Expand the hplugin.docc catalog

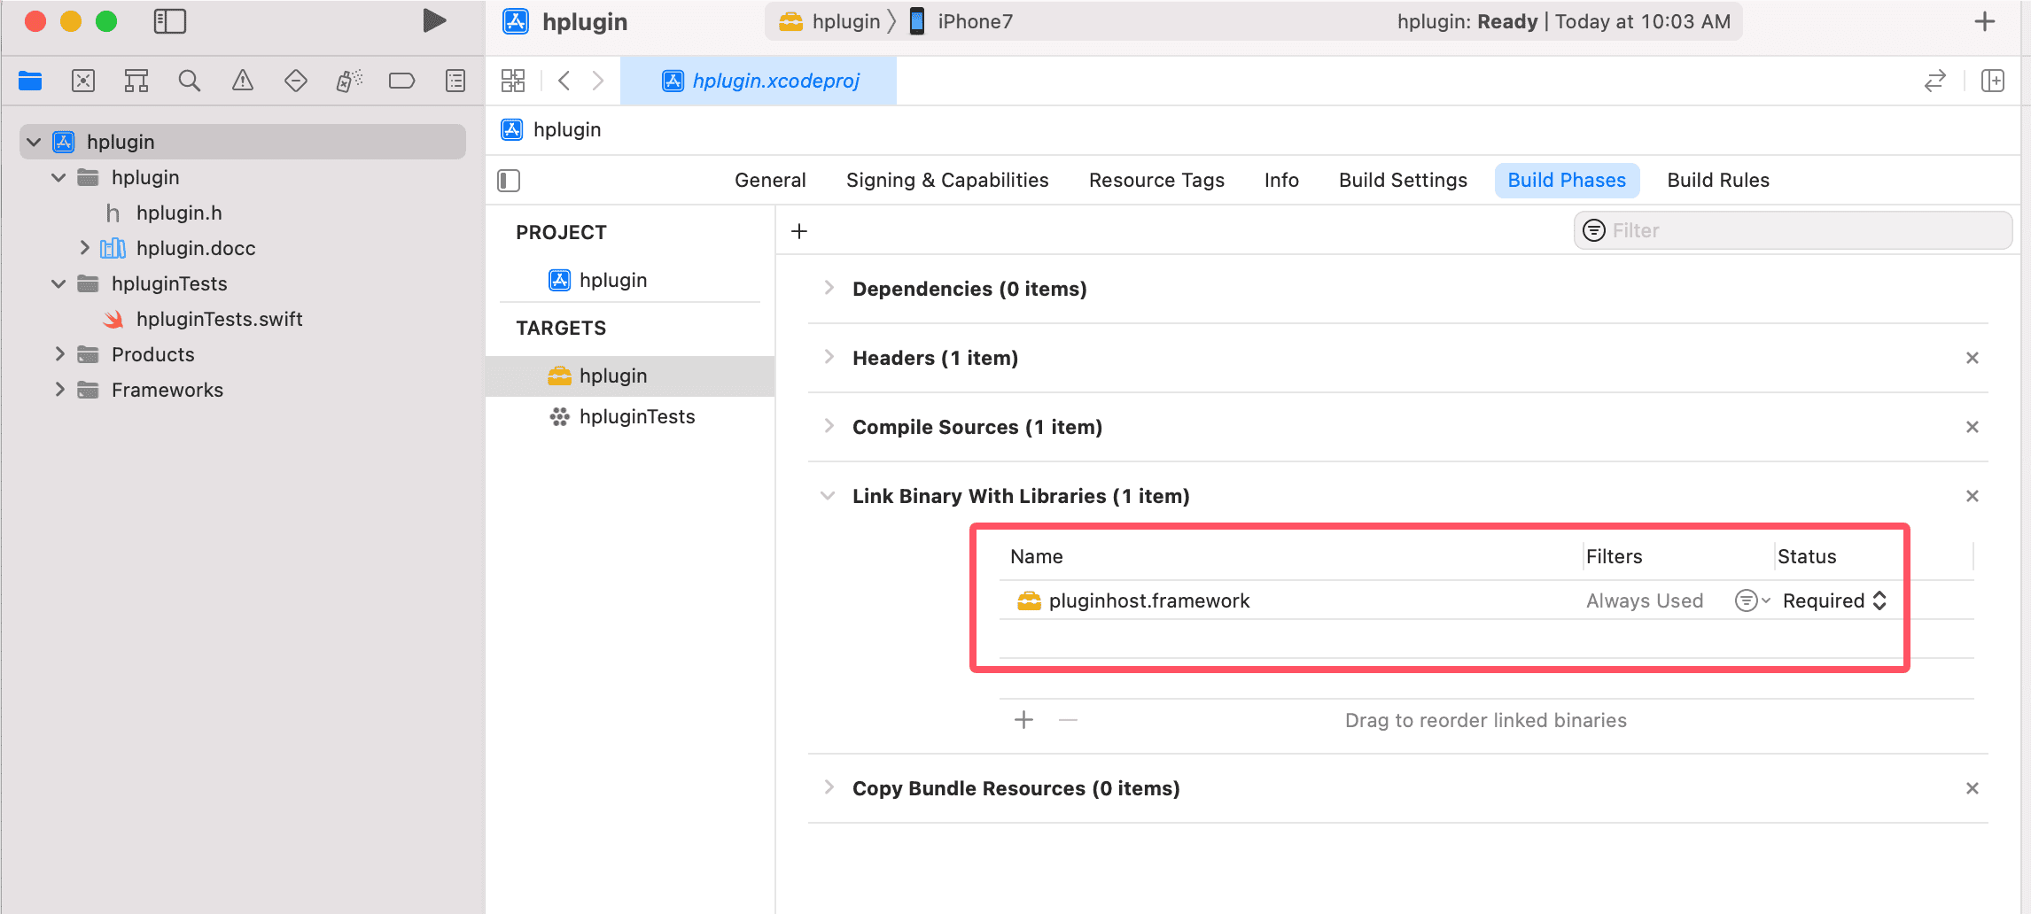84,248
